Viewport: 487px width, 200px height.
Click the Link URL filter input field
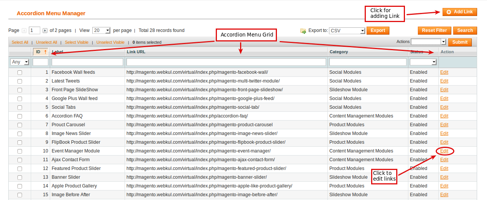pos(226,62)
